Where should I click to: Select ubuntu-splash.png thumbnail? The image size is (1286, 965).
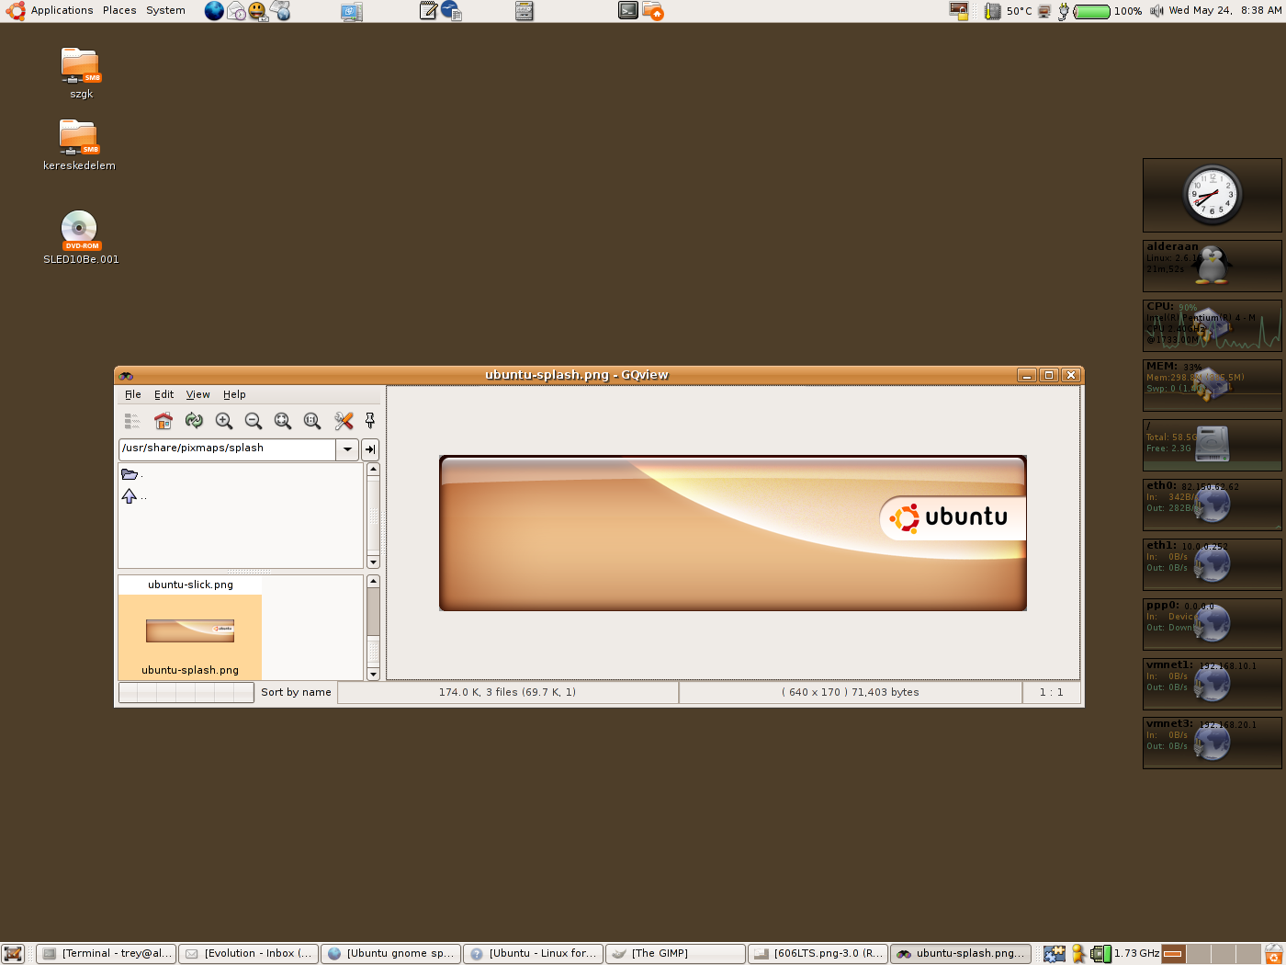[190, 637]
